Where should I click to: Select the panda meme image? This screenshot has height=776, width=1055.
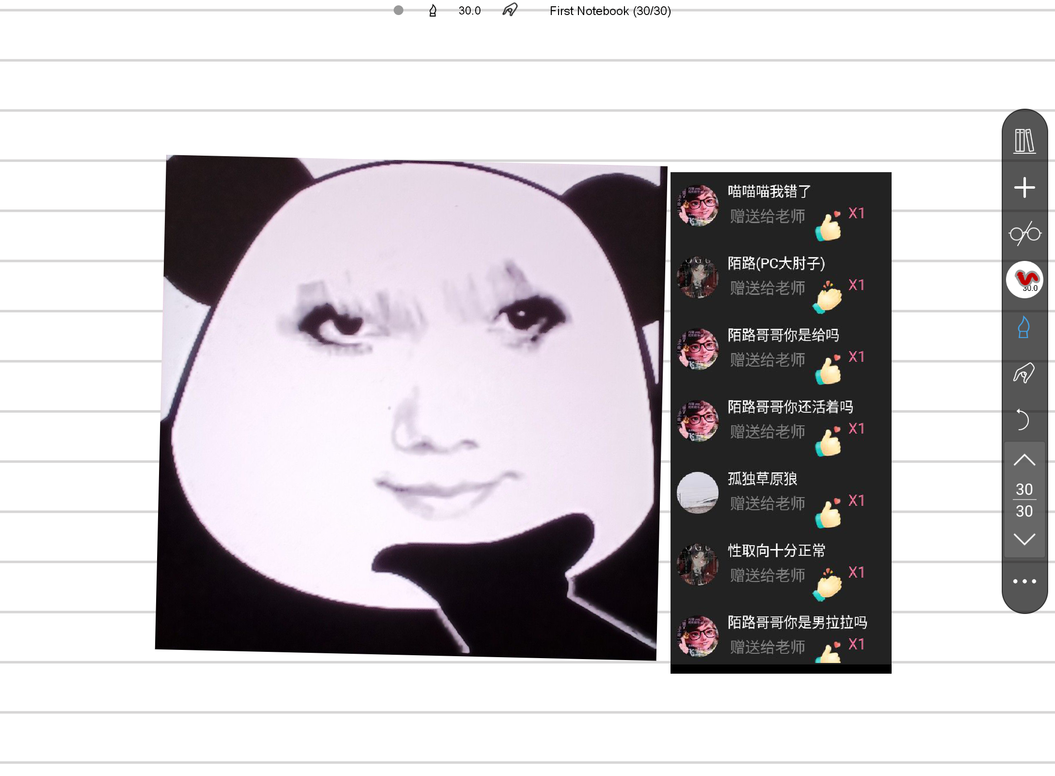pyautogui.click(x=411, y=407)
